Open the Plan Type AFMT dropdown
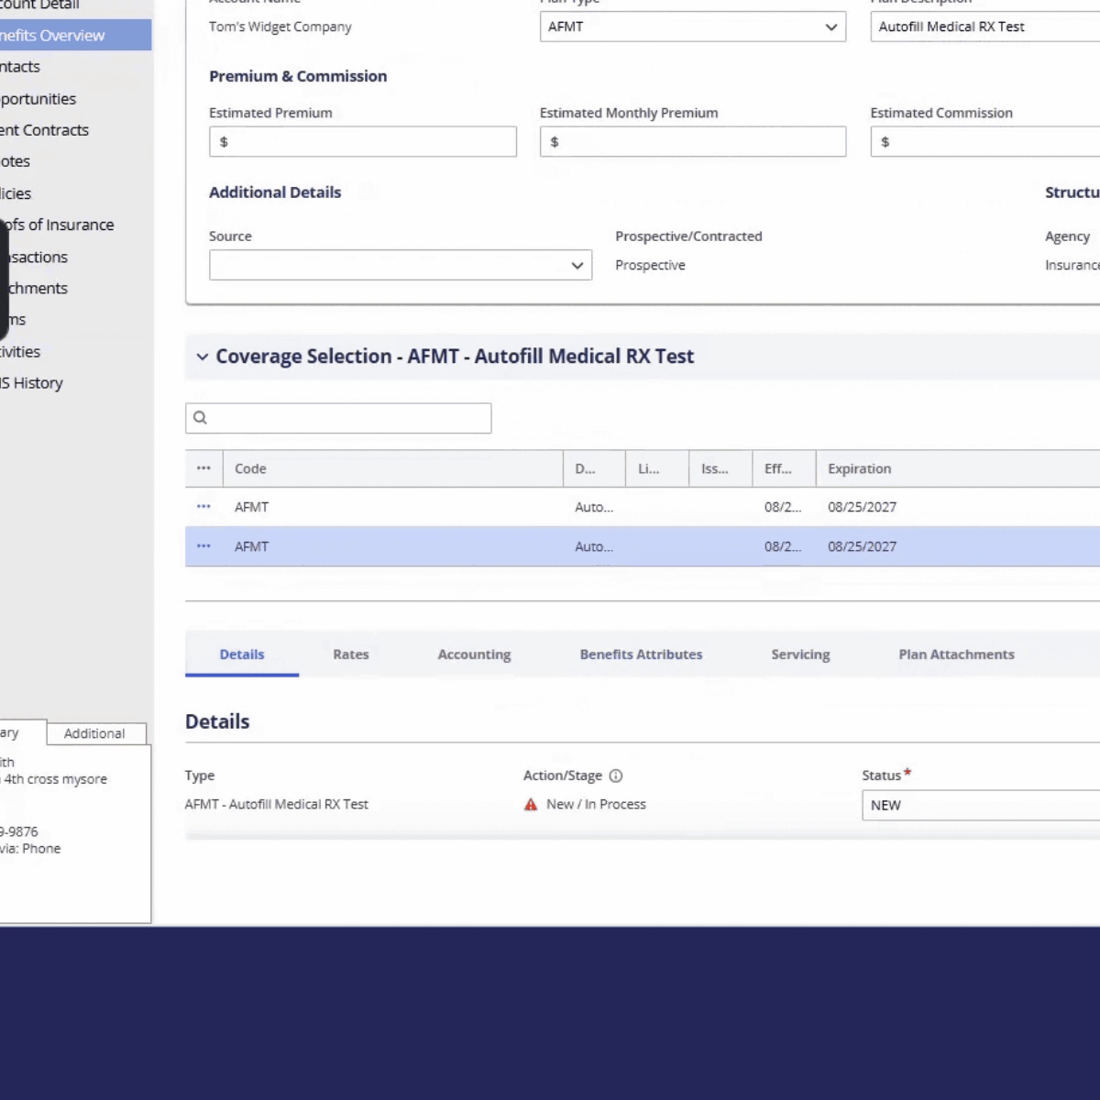The image size is (1100, 1100). [x=692, y=27]
